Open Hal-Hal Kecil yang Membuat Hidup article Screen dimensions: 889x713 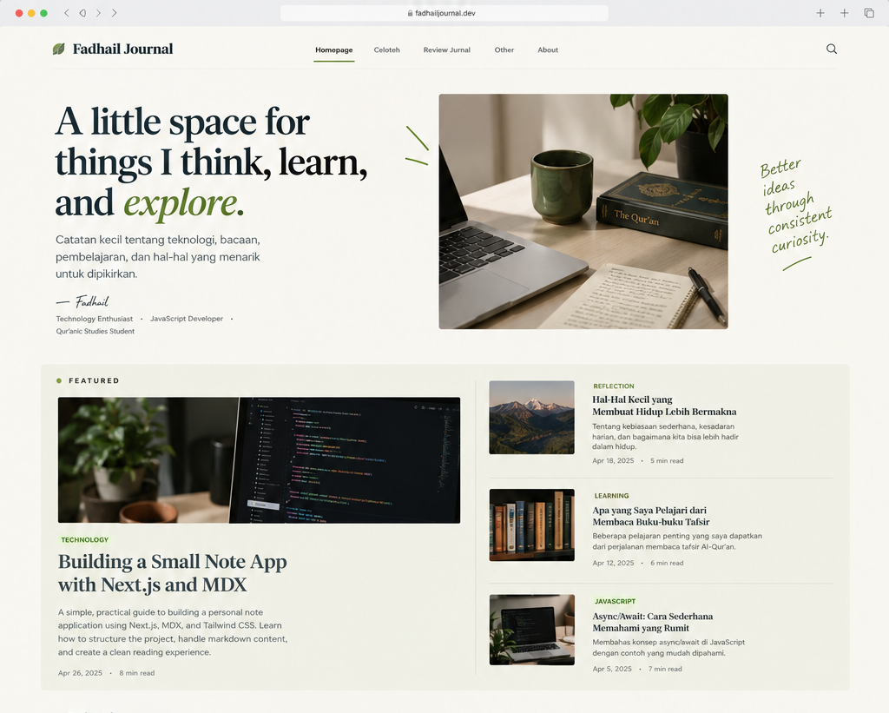click(x=664, y=406)
